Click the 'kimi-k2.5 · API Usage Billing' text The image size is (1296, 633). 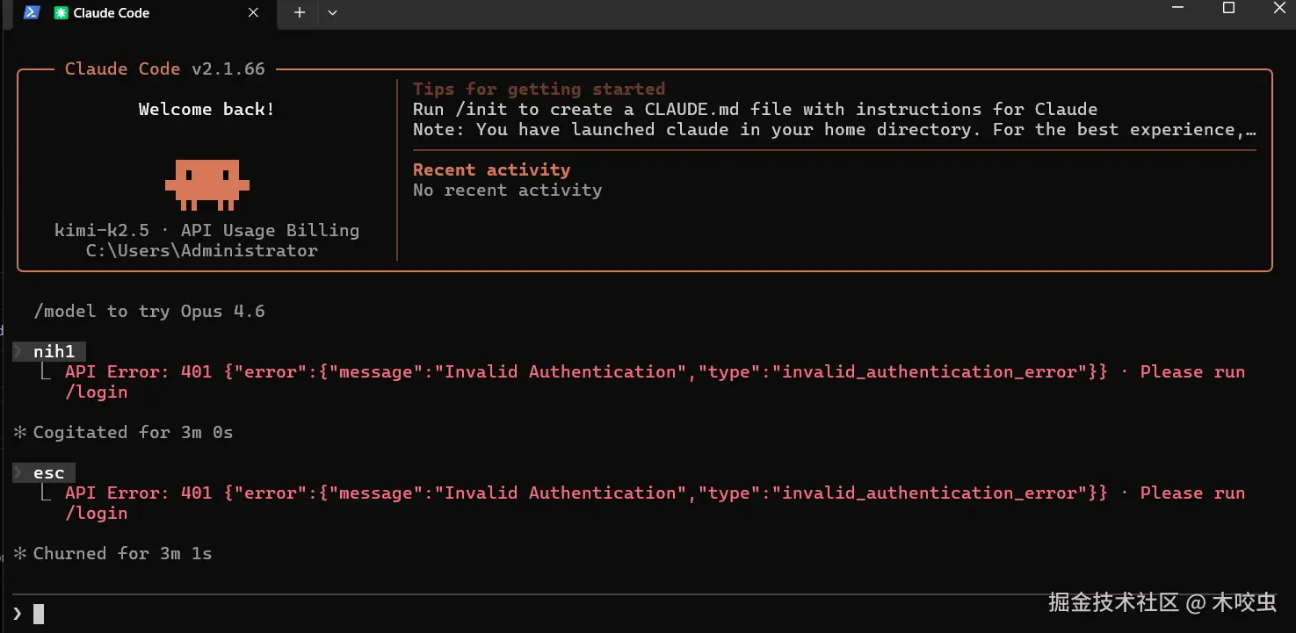206,230
